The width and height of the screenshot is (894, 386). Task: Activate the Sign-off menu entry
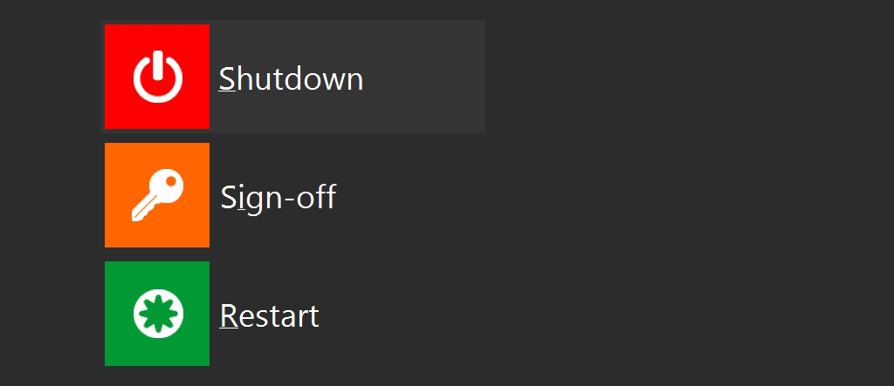(293, 195)
